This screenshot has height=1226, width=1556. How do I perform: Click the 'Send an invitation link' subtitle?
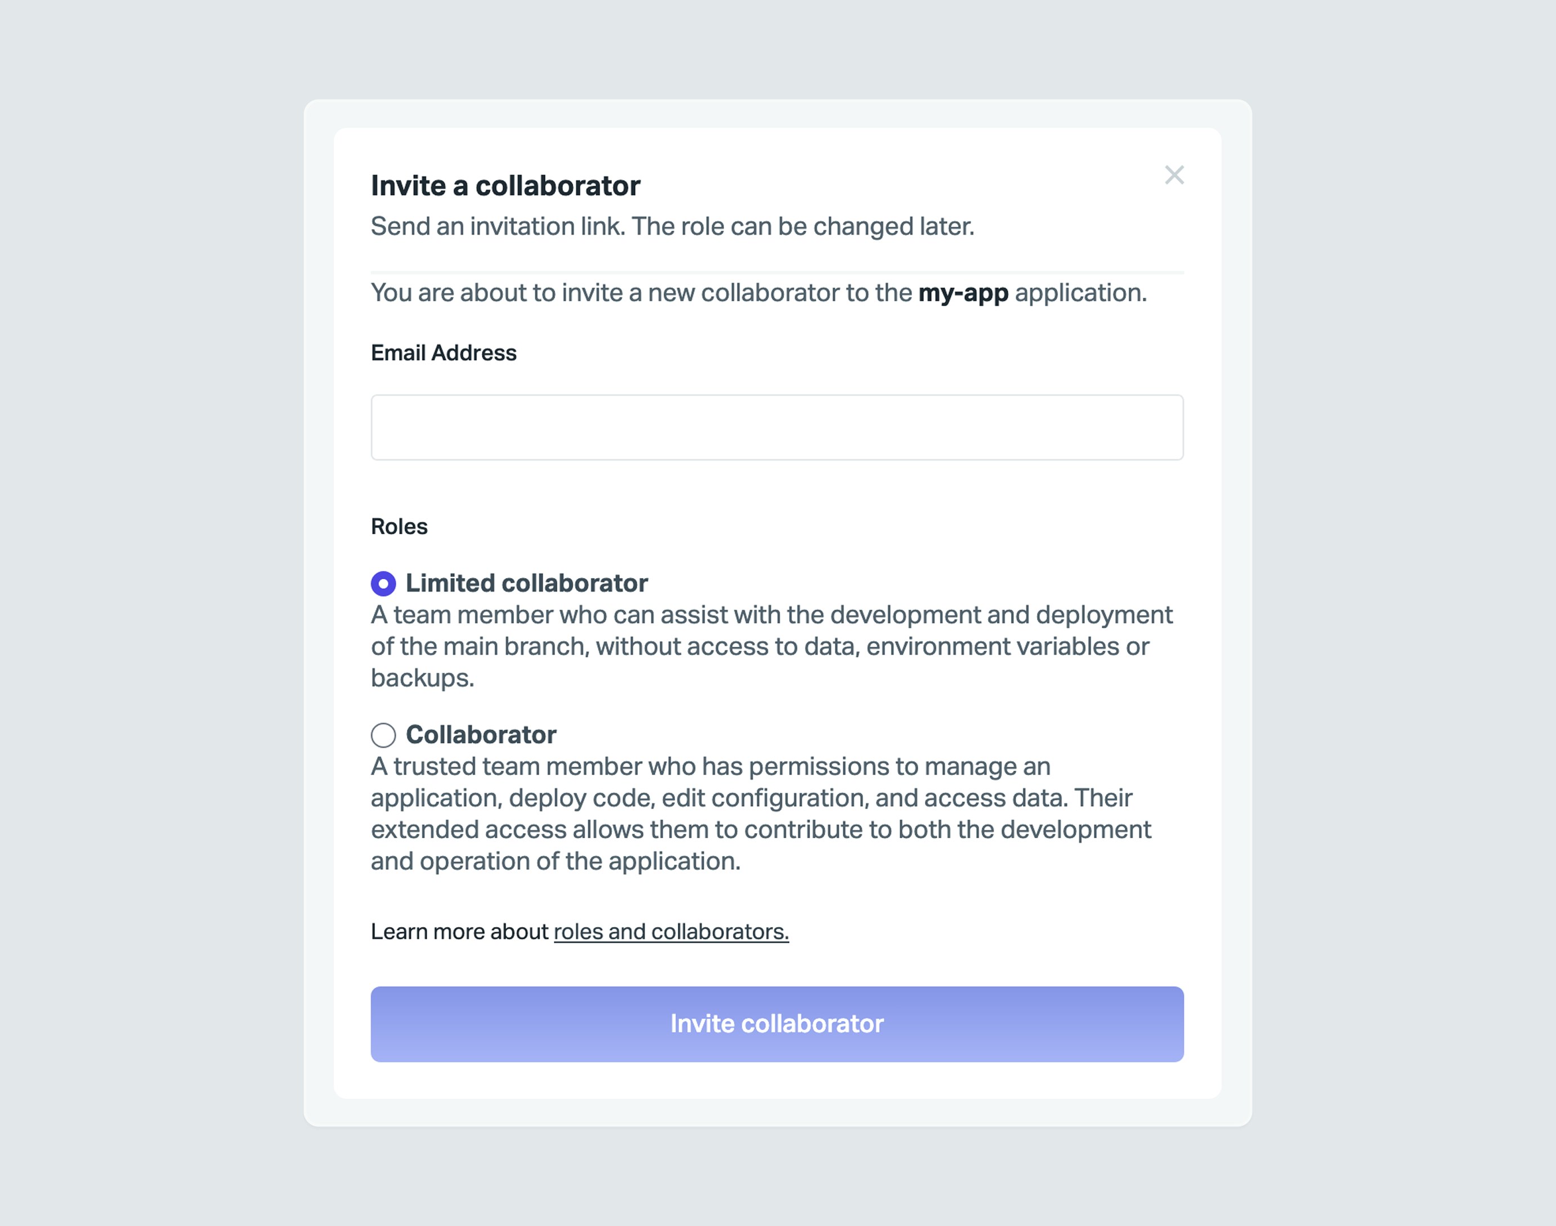pos(673,227)
